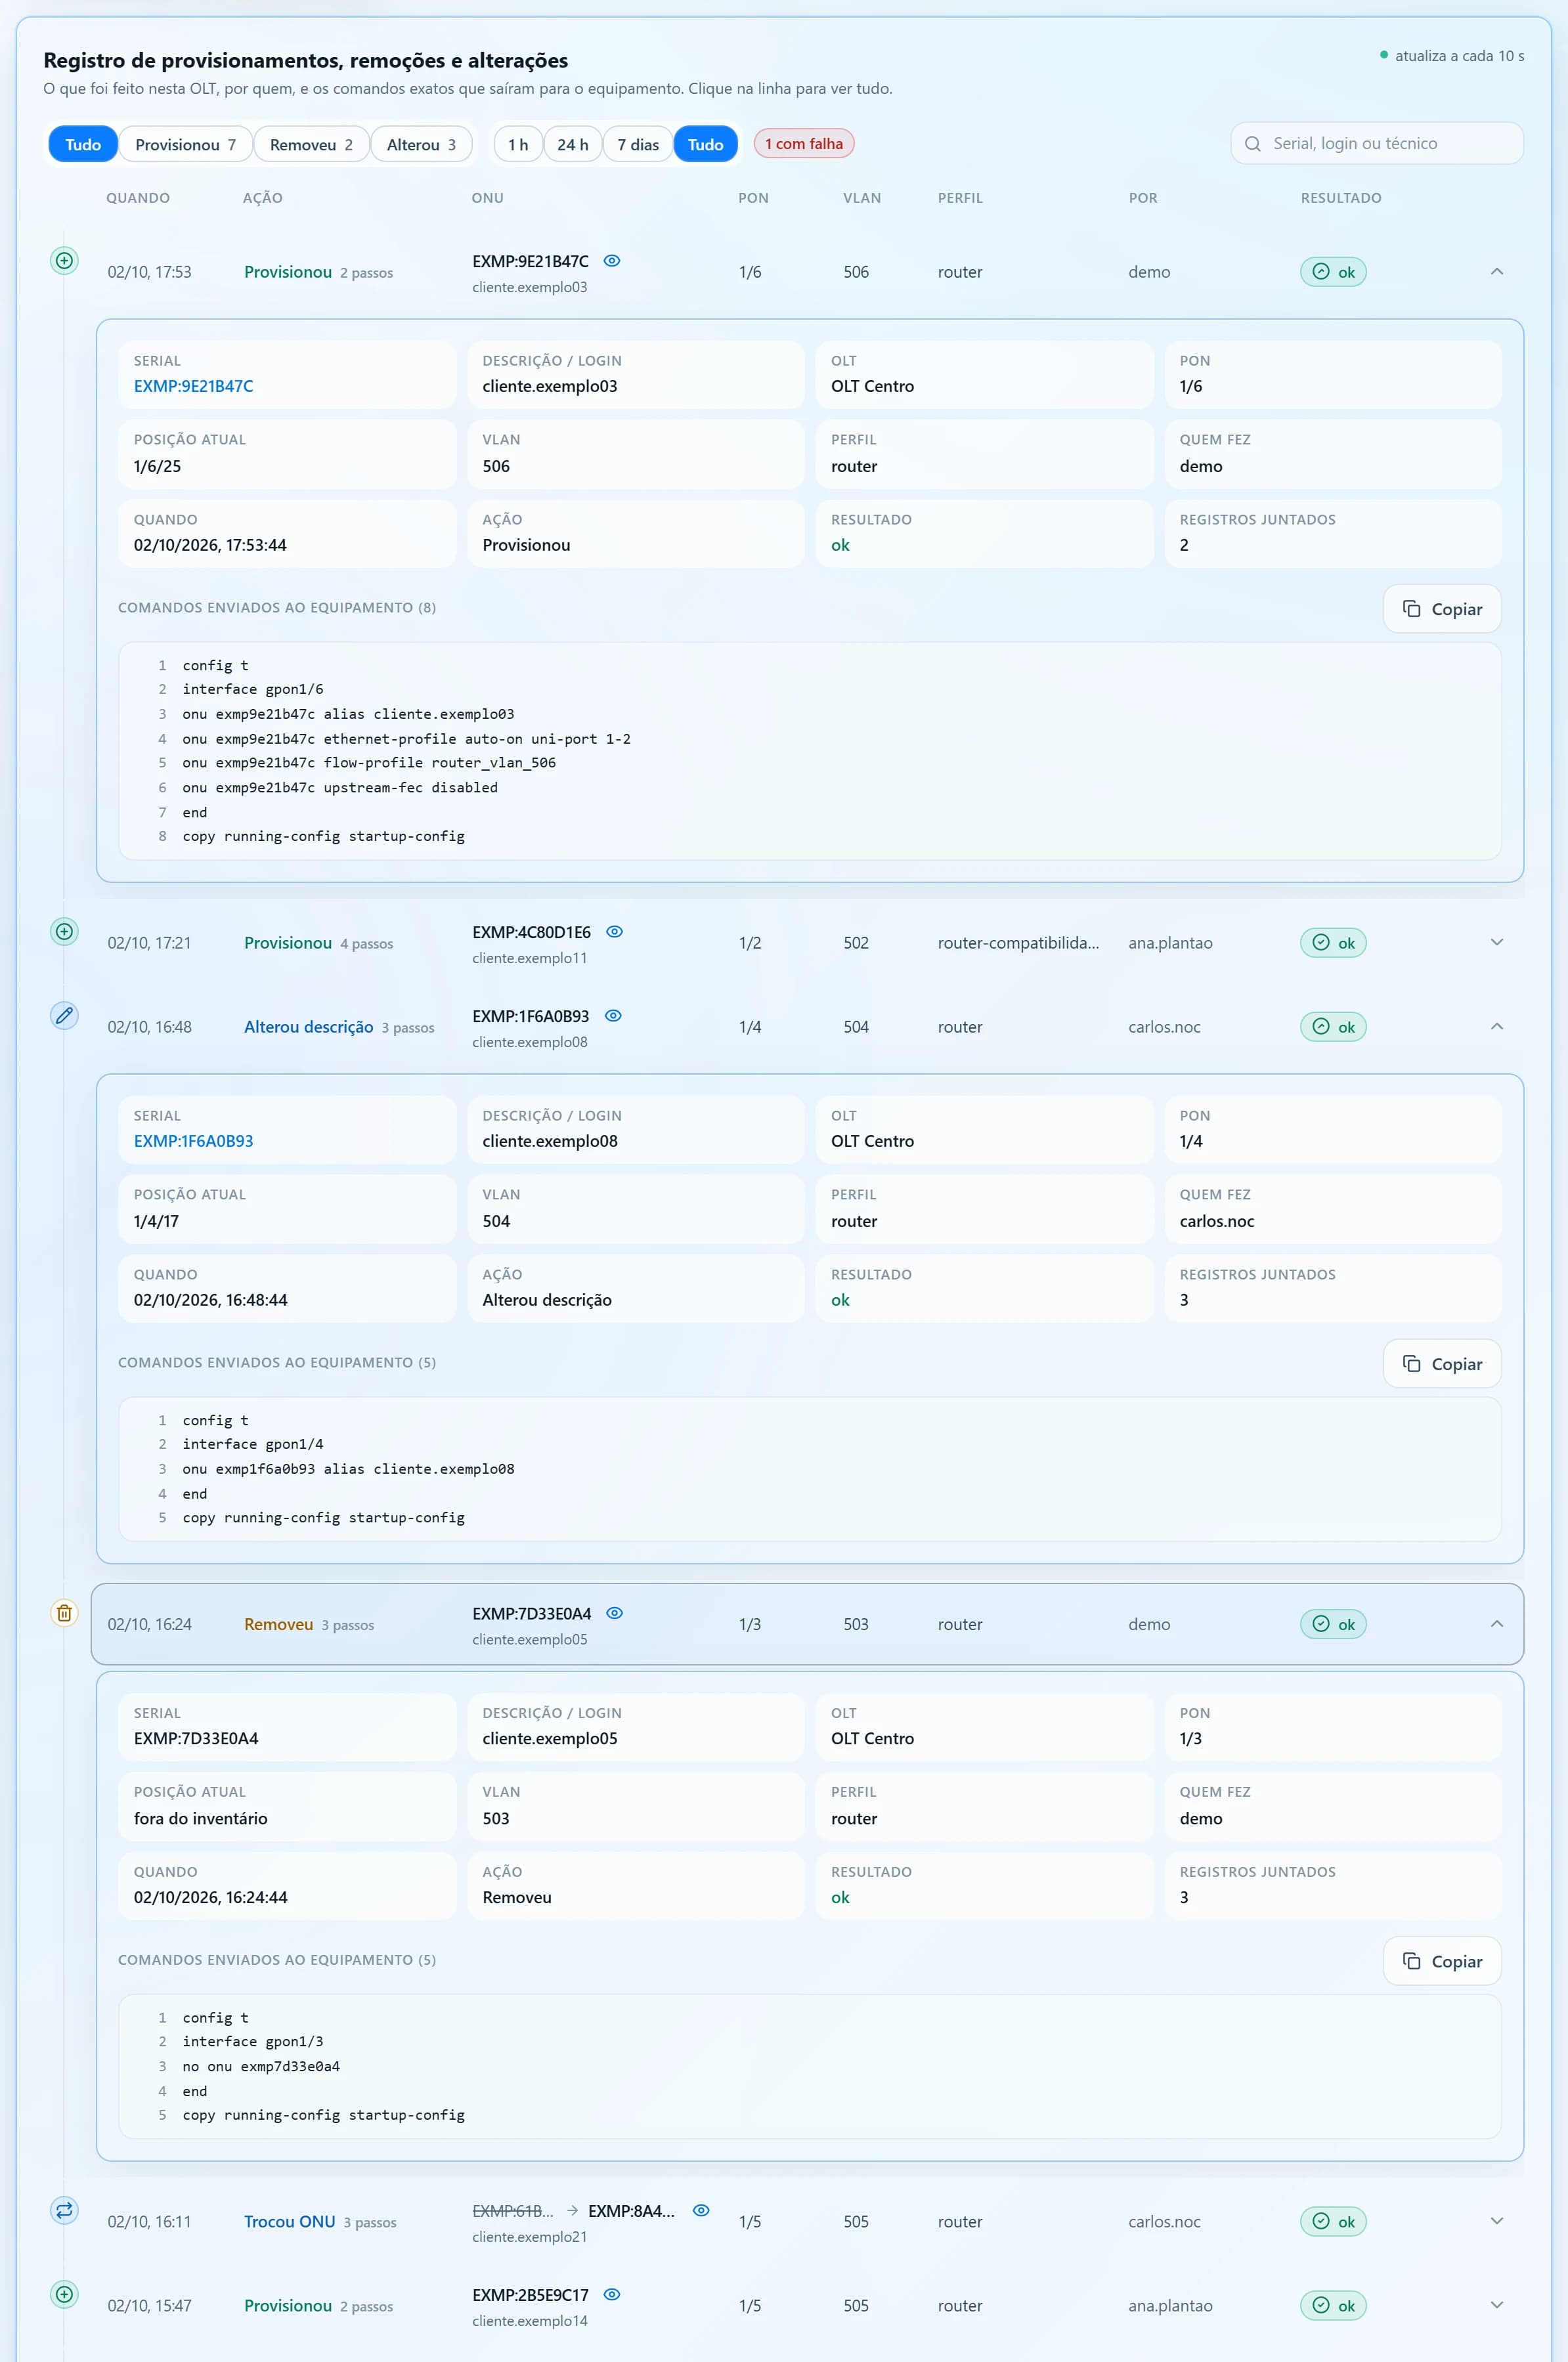The height and width of the screenshot is (2362, 1568).
Task: Select the Tudo action filter
Action: 83,145
